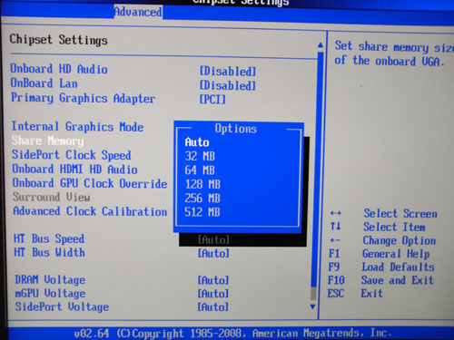Open the DRAM Voltage [Auto] value
The width and height of the screenshot is (454, 340).
(213, 280)
